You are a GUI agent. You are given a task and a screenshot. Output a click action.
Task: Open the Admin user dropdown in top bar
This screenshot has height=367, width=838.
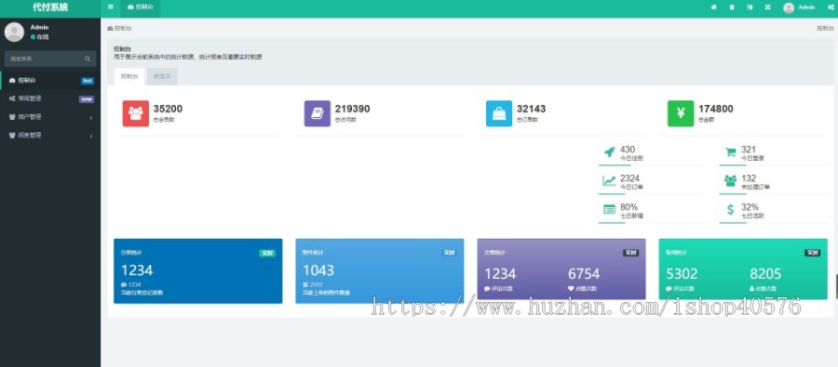800,7
